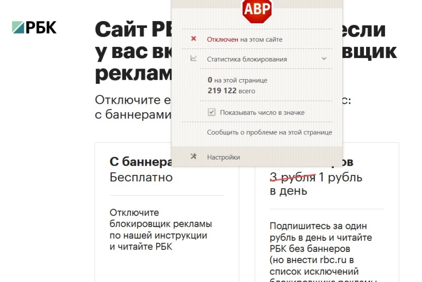Click the crossed-out '3 рубля' price
Viewport: 422px width, 282px height.
(293, 177)
